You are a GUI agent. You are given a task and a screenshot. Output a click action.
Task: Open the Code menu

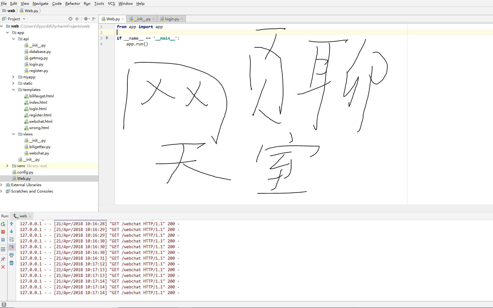point(57,3)
